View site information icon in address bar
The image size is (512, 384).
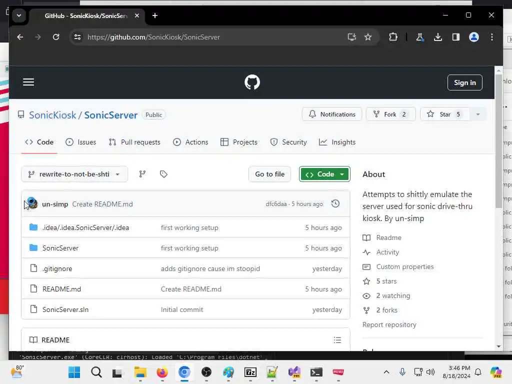[x=77, y=37]
